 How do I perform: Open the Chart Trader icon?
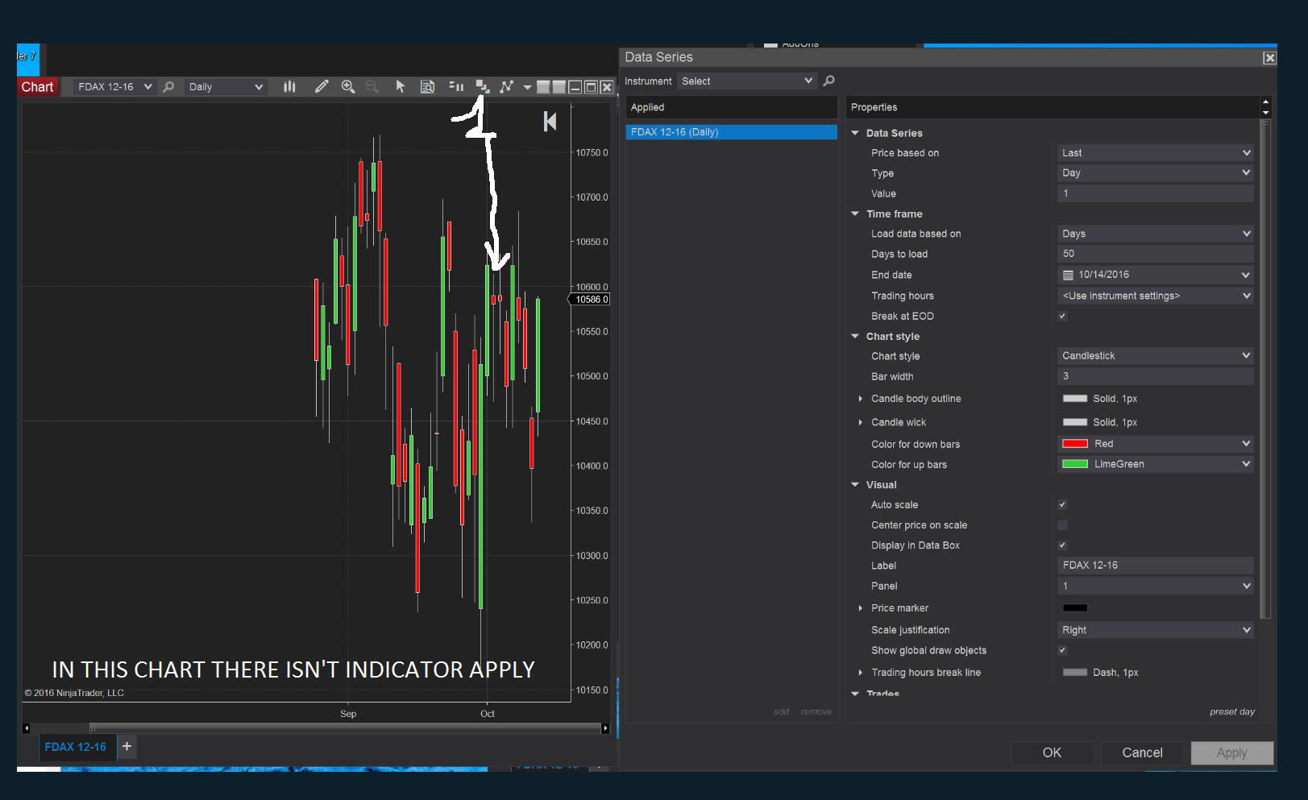click(x=456, y=87)
